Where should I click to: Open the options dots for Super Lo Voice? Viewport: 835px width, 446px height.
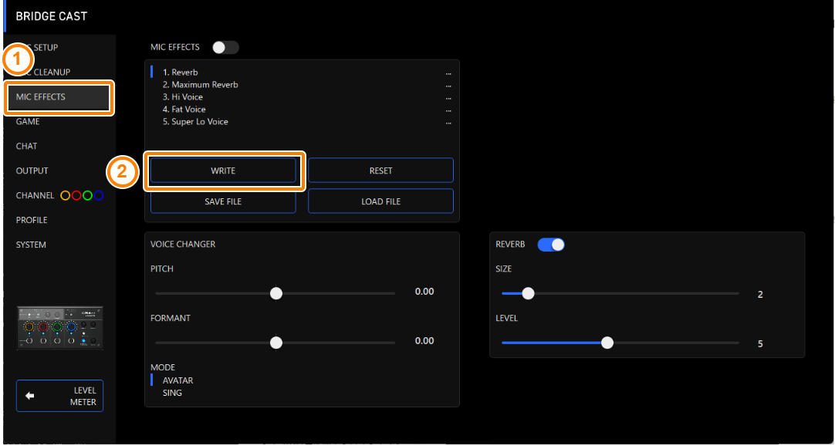tap(448, 123)
